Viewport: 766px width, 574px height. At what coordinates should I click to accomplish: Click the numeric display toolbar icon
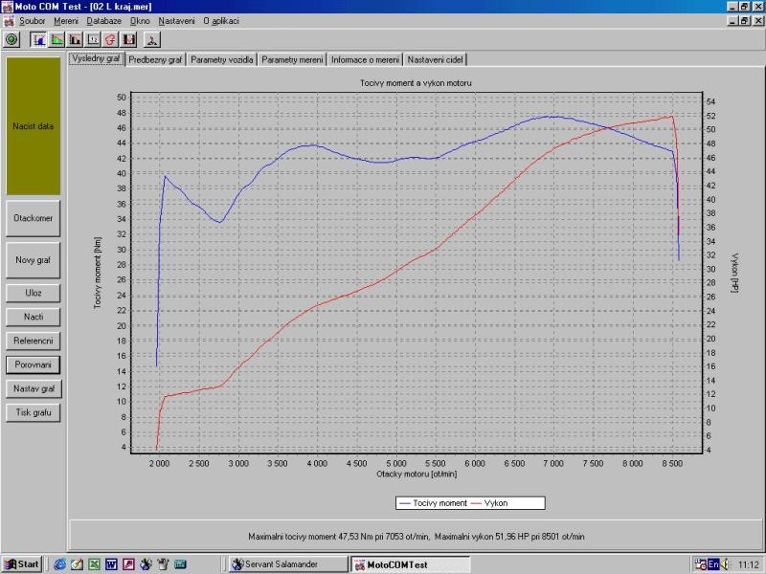pos(94,39)
